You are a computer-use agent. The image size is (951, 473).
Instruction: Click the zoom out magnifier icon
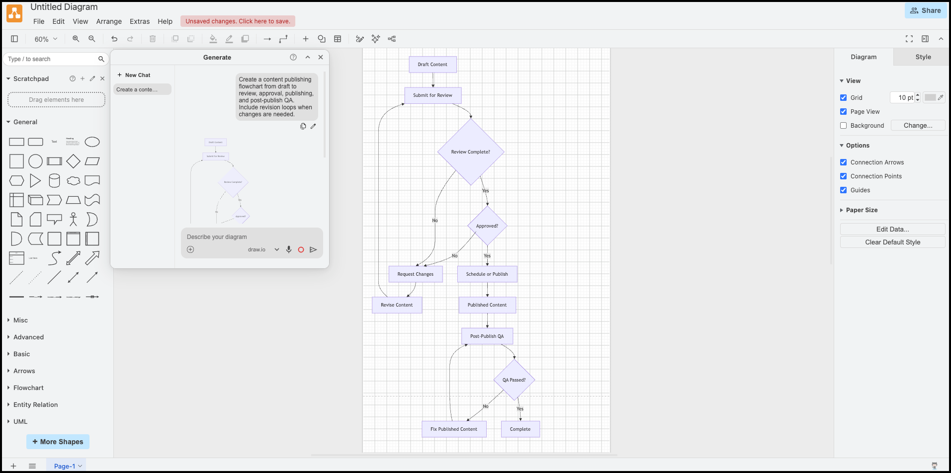pyautogui.click(x=92, y=39)
